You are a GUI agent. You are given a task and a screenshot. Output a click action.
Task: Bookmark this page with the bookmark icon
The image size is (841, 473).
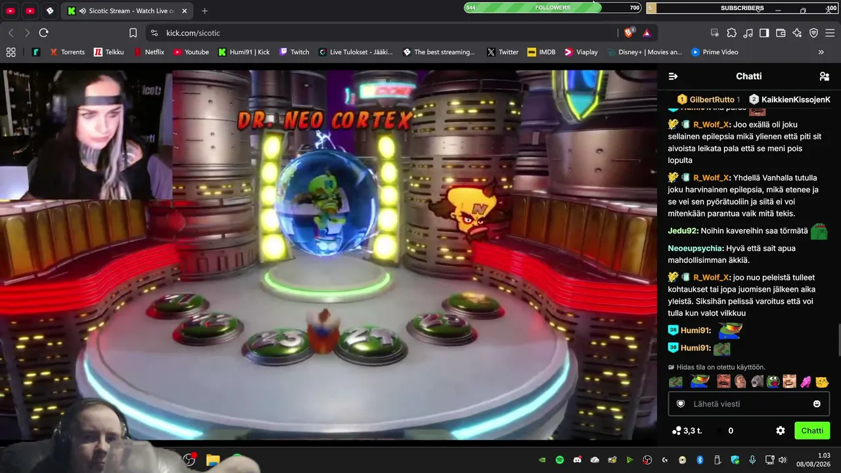coord(133,33)
